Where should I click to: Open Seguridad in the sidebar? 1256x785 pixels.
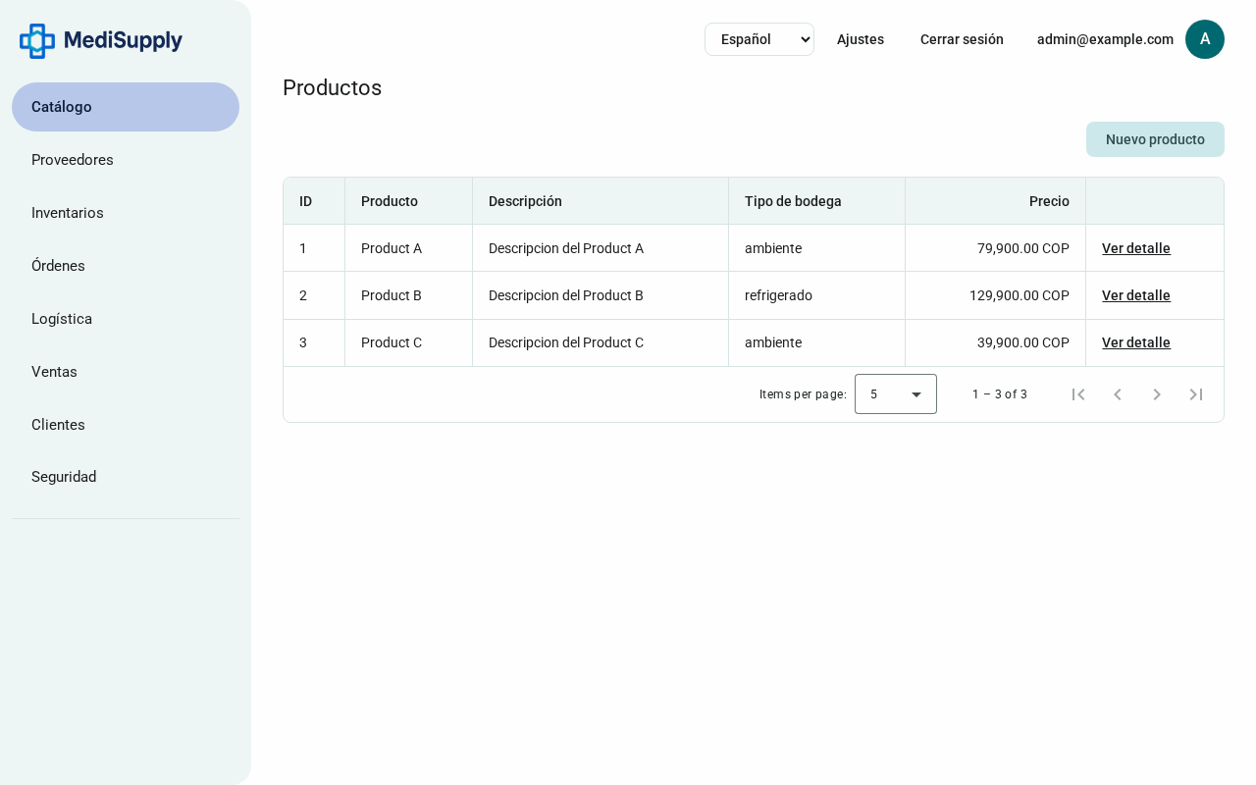click(126, 477)
